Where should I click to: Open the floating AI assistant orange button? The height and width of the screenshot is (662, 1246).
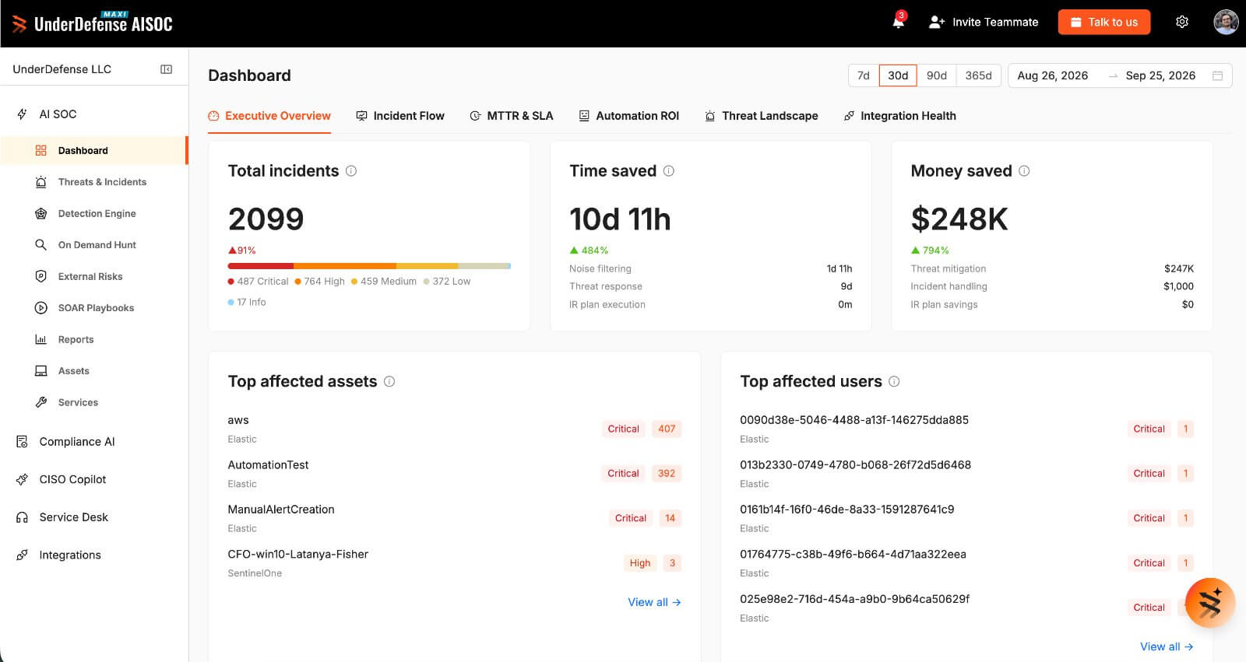[x=1210, y=603]
